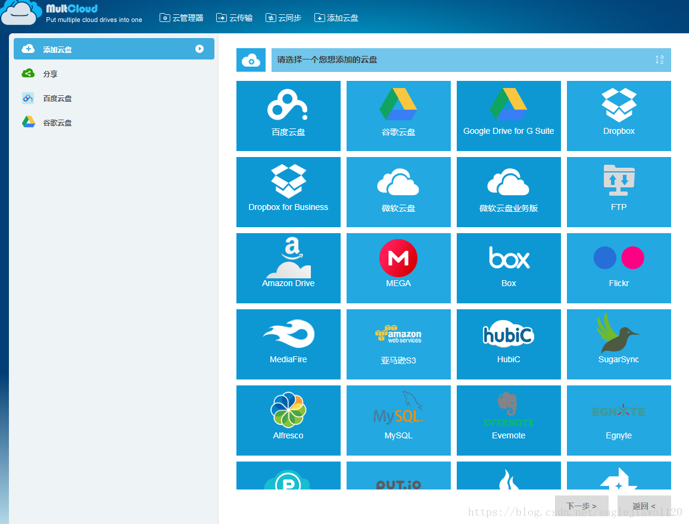Pick Dropbox for Business tile
Image resolution: width=689 pixels, height=524 pixels.
pos(288,192)
